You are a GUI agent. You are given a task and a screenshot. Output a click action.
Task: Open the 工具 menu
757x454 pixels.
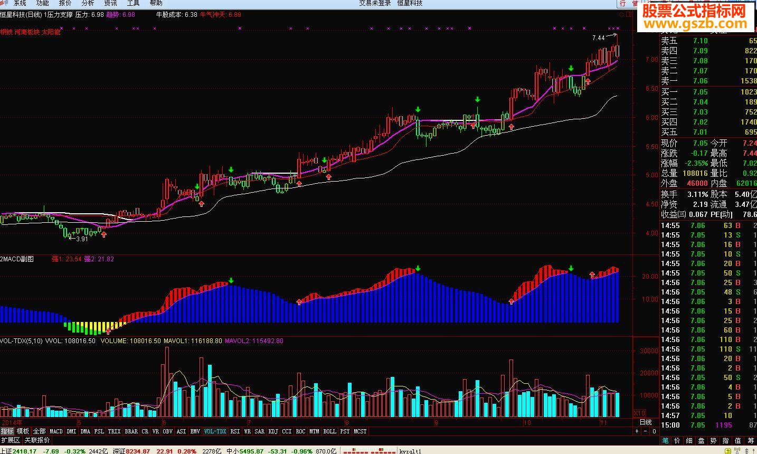[133, 3]
